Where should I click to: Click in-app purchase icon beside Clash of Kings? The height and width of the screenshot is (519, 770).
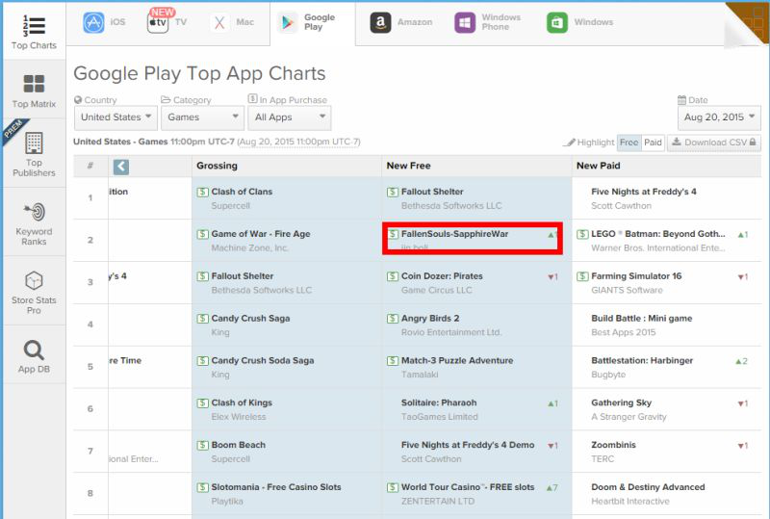[x=202, y=403]
